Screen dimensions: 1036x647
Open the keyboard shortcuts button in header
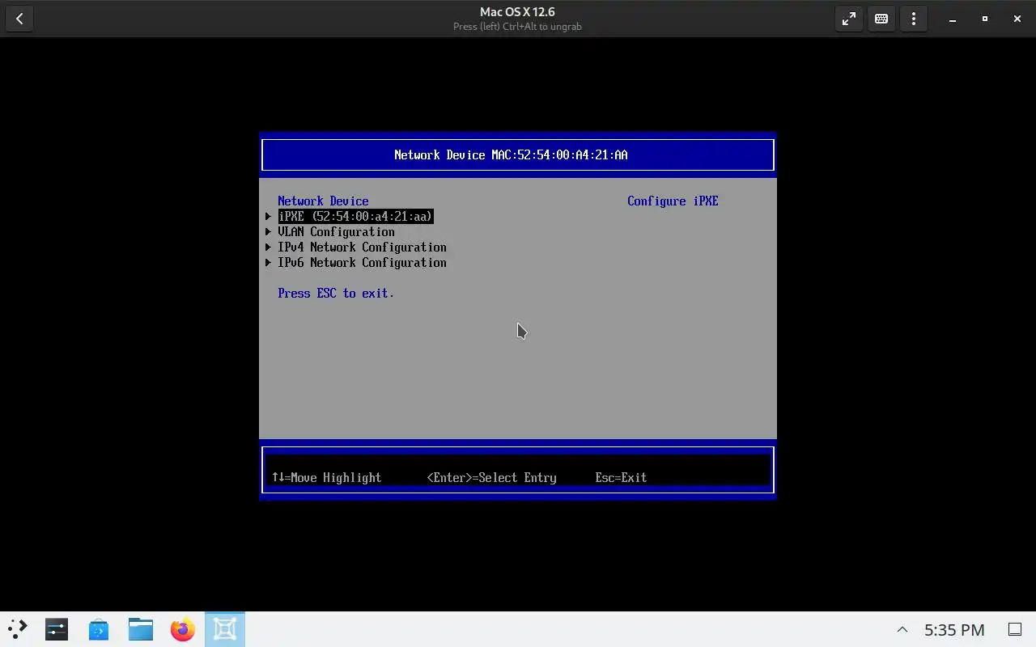(881, 19)
